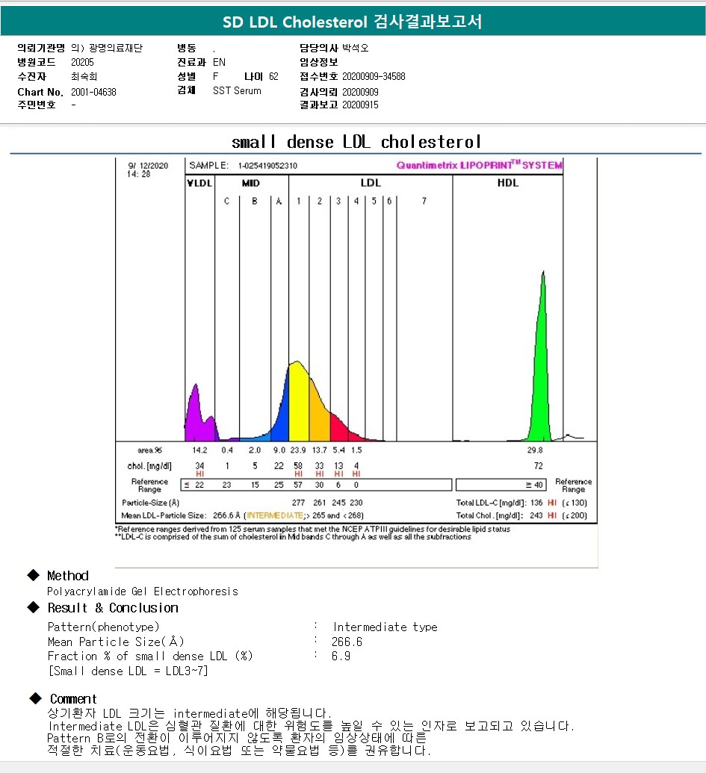Click the green HDL peak in the chart

(x=542, y=375)
